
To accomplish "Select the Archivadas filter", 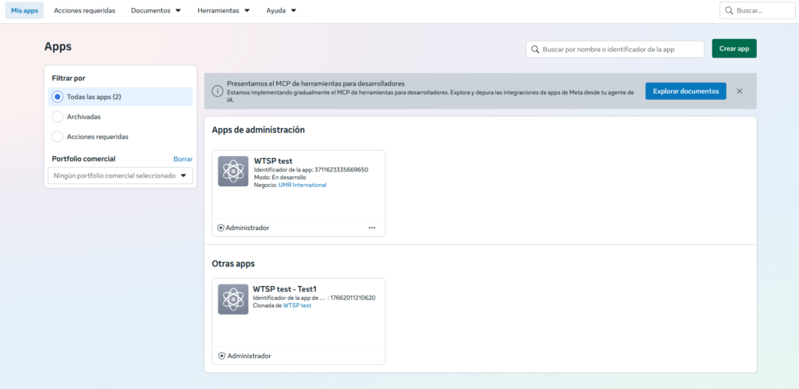I will pos(58,117).
